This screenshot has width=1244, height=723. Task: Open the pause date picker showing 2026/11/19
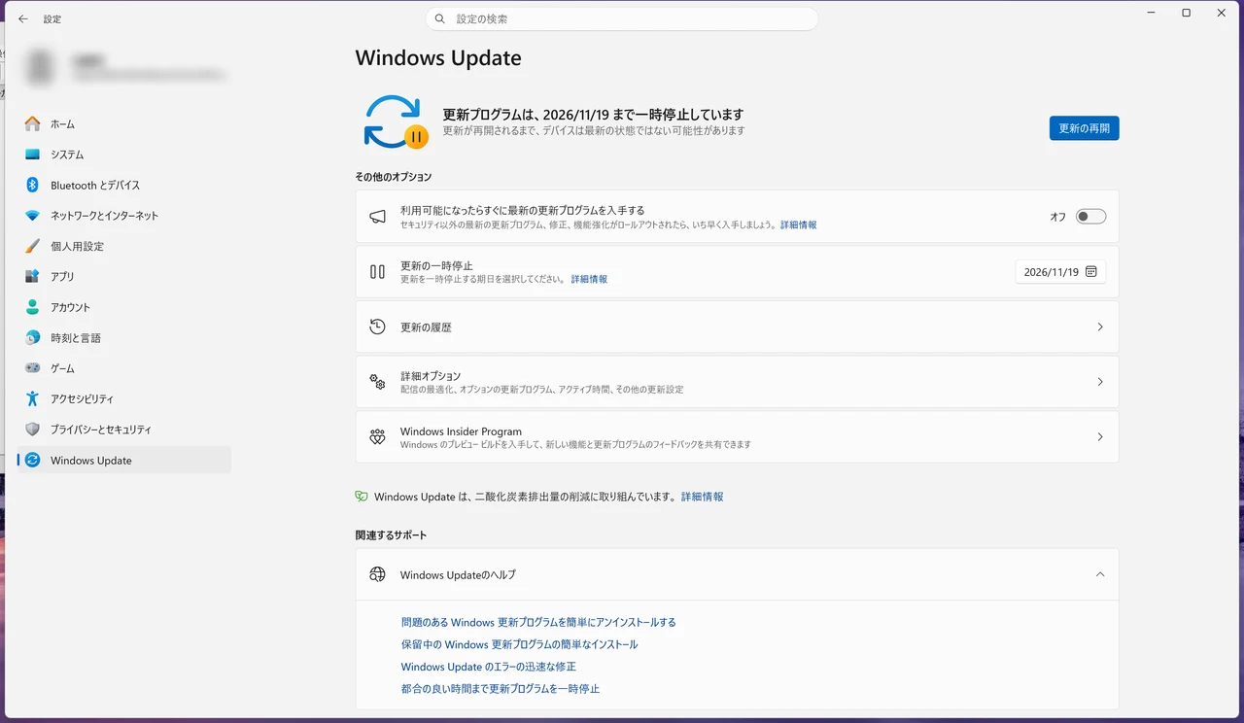1060,272
